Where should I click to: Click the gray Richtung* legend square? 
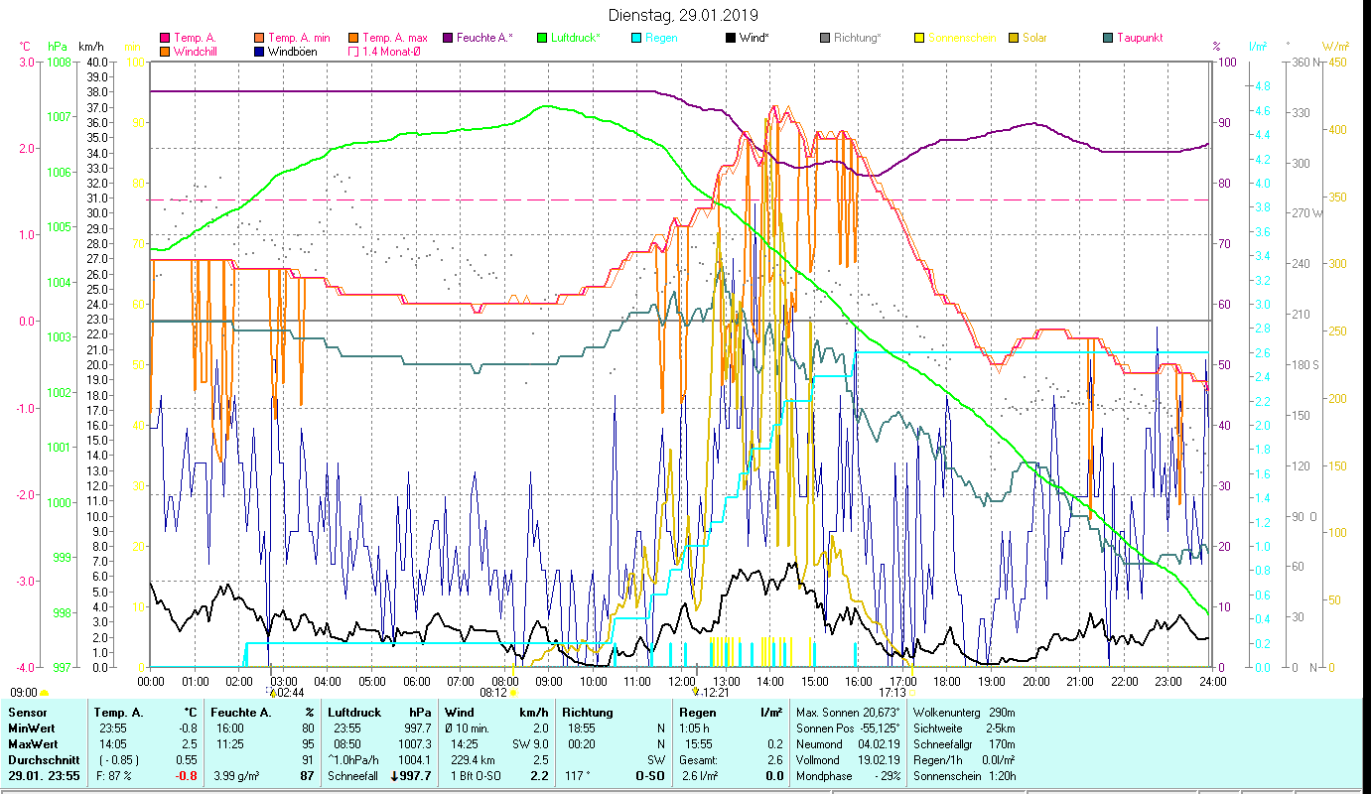pyautogui.click(x=825, y=39)
